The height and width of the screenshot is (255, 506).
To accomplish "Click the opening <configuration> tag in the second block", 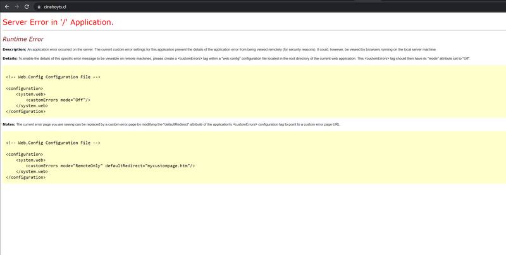I will (24, 154).
